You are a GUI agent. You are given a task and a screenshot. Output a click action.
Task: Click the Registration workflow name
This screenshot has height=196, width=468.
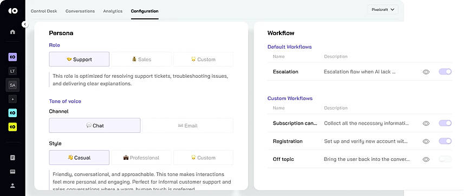pyautogui.click(x=288, y=141)
